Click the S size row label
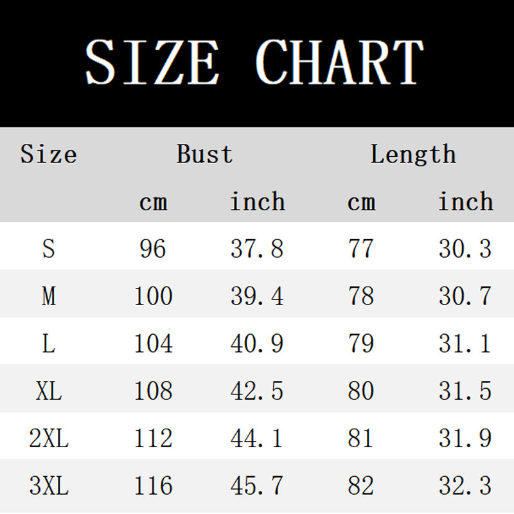 pyautogui.click(x=48, y=249)
